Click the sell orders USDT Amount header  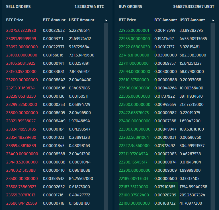click(x=81, y=20)
